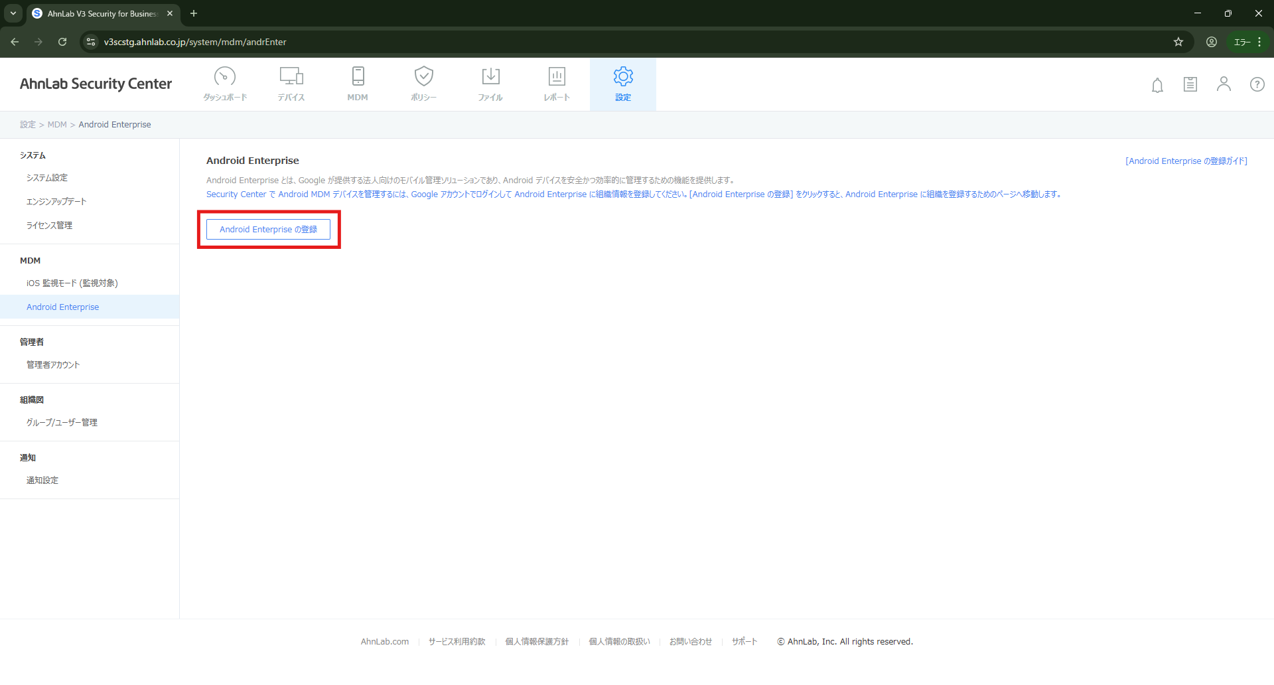The height and width of the screenshot is (685, 1274).
Task: Select ライセンス管理 in the sidebar
Action: pyautogui.click(x=49, y=226)
